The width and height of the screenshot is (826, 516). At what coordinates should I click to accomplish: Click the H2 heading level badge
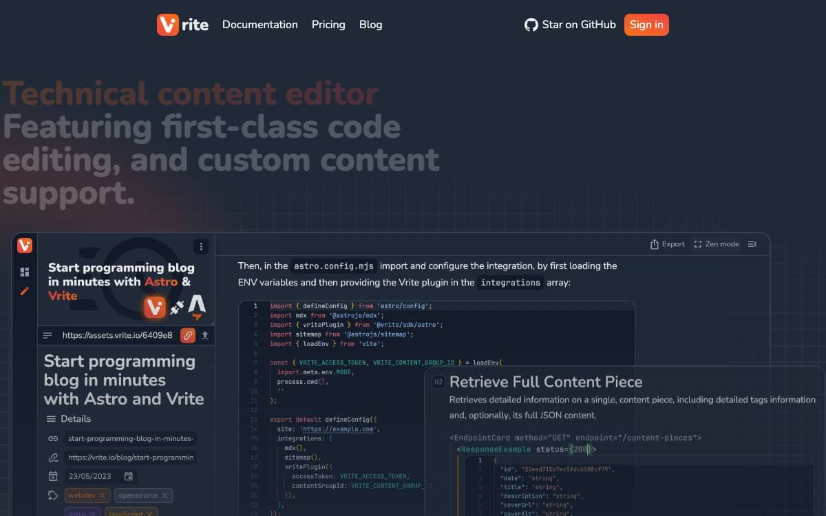[x=438, y=382]
